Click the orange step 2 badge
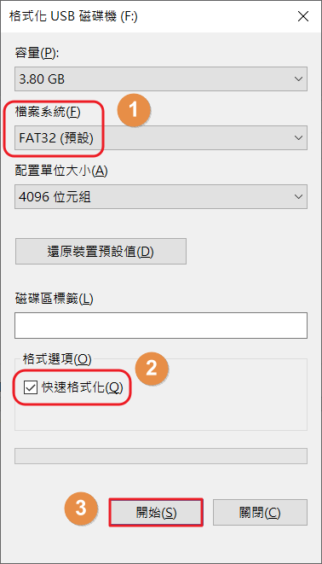The image size is (322, 564). coord(152,368)
